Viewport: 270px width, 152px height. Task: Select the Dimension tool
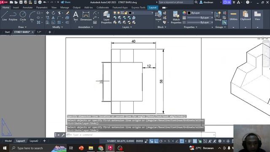(x=86, y=16)
